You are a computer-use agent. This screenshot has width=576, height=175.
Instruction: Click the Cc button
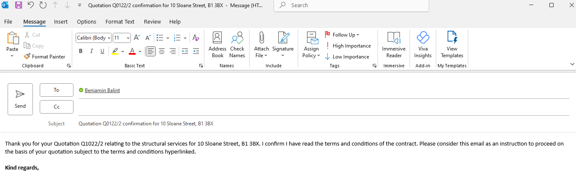point(57,107)
